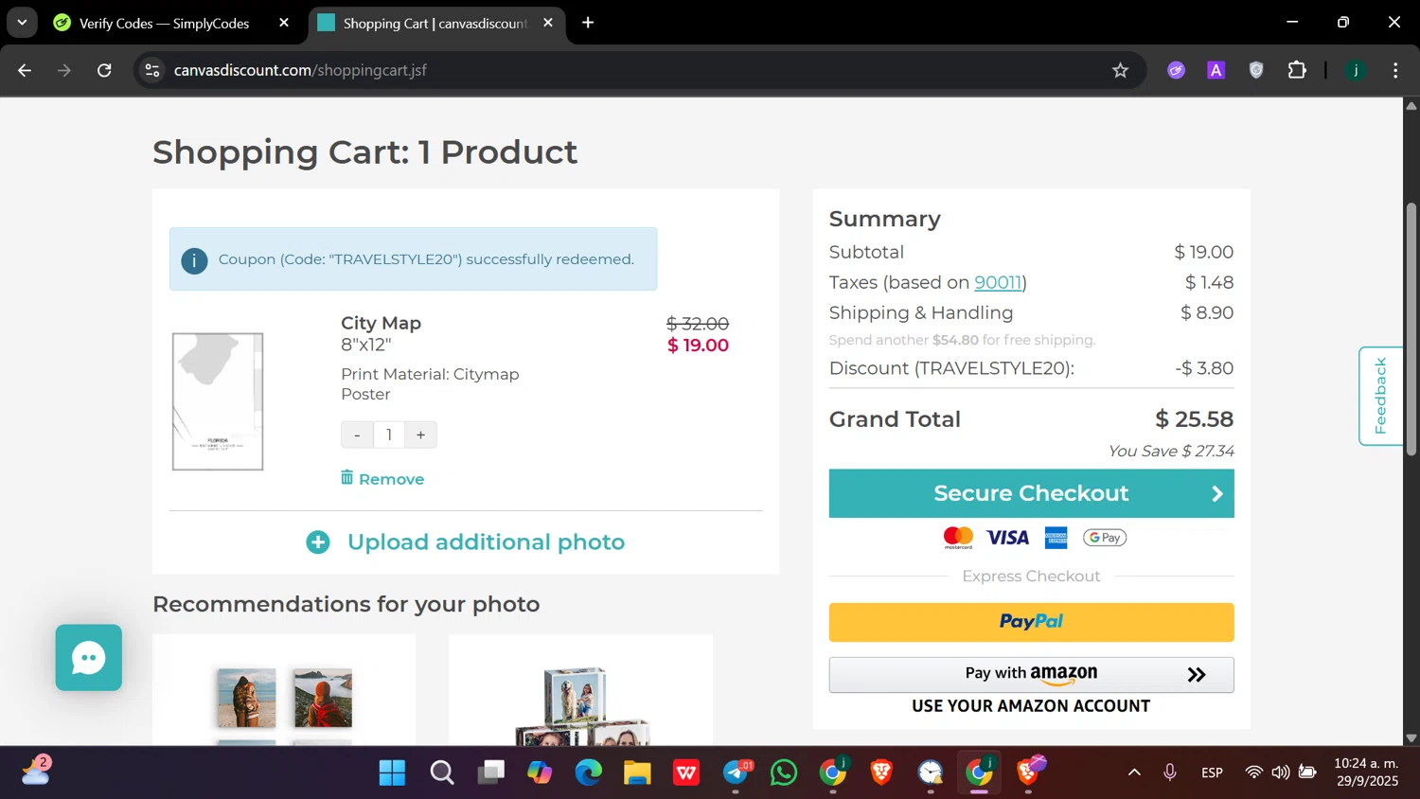Open the purple A extension
Image resolution: width=1420 pixels, height=799 pixels.
[1216, 70]
